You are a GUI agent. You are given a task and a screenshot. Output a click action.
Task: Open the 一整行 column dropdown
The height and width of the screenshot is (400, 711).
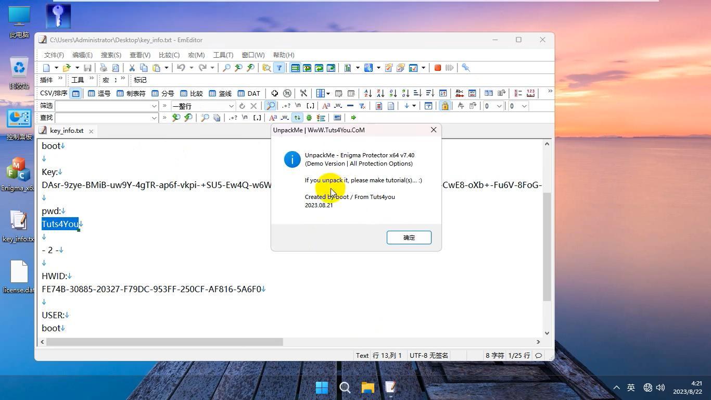point(231,106)
